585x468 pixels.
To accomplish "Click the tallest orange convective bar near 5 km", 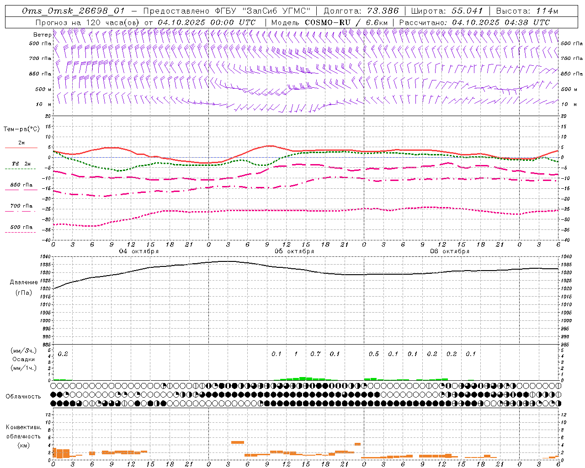I will click(238, 442).
